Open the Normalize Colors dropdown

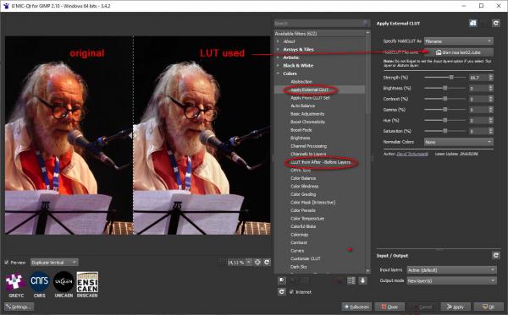click(x=458, y=142)
